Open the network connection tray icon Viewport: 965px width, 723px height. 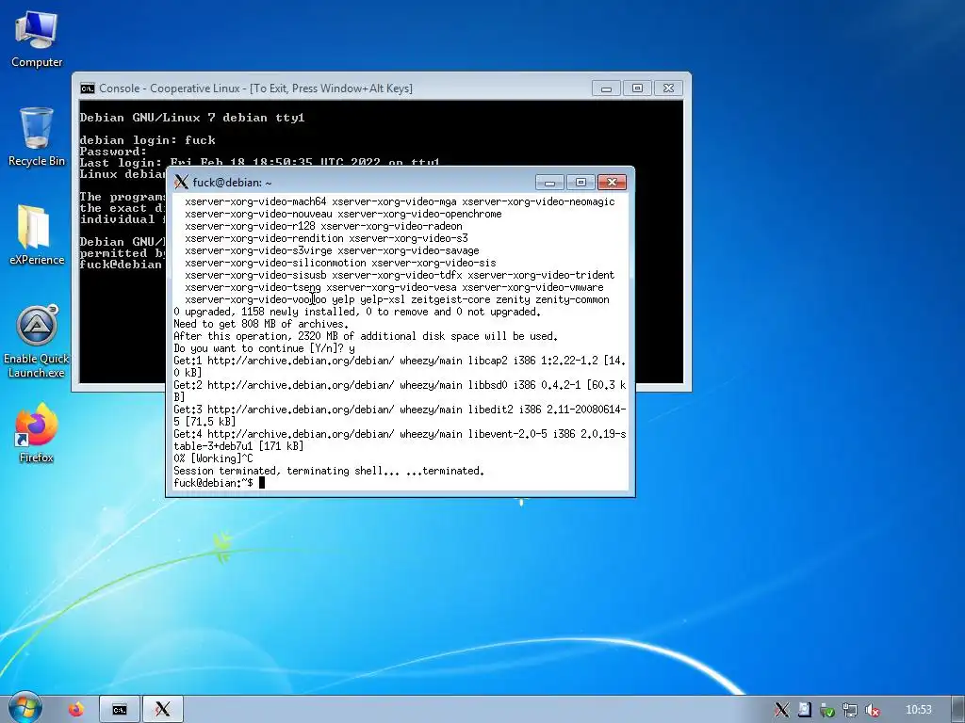pyautogui.click(x=850, y=710)
